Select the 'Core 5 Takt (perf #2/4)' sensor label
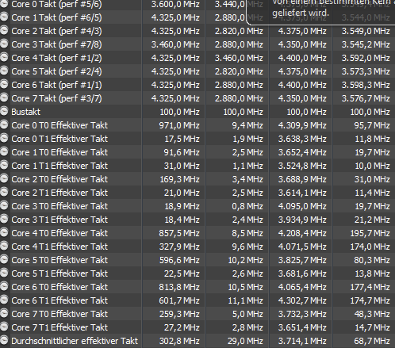395x348 pixels. [56, 71]
